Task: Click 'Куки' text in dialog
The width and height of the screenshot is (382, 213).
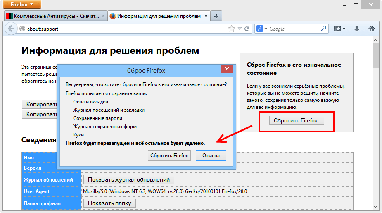Action: [78, 135]
